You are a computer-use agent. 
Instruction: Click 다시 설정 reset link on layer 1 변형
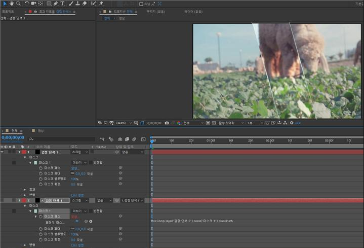pyautogui.click(x=77, y=195)
